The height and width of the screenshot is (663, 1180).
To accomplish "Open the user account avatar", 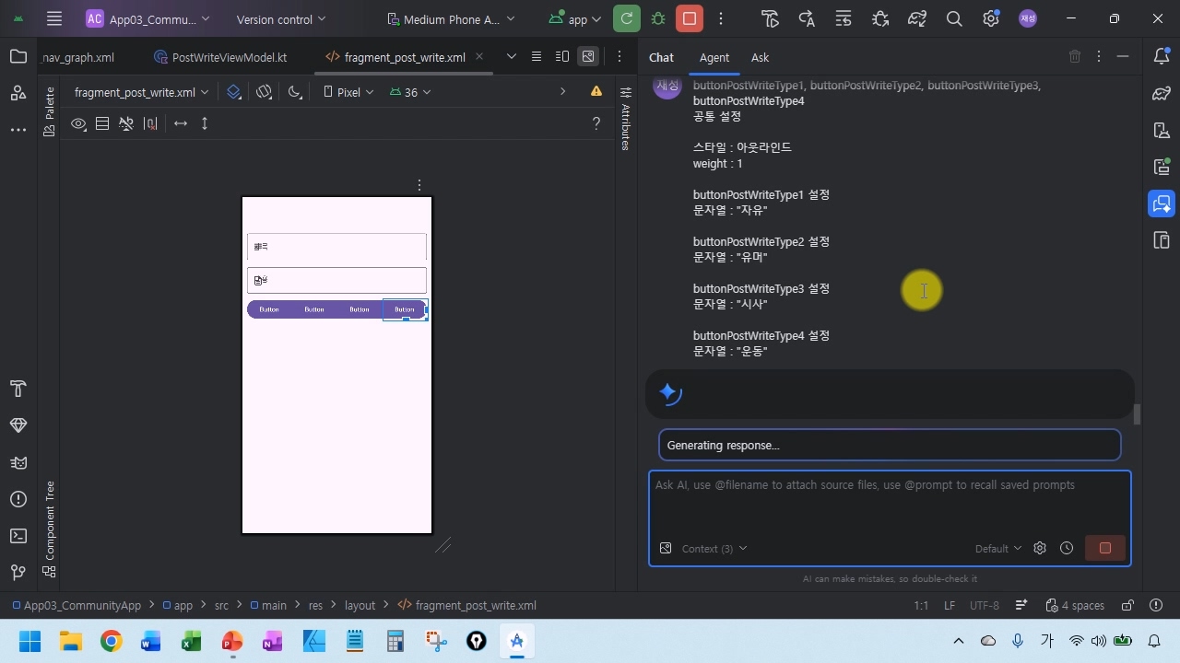I will [x=1028, y=18].
